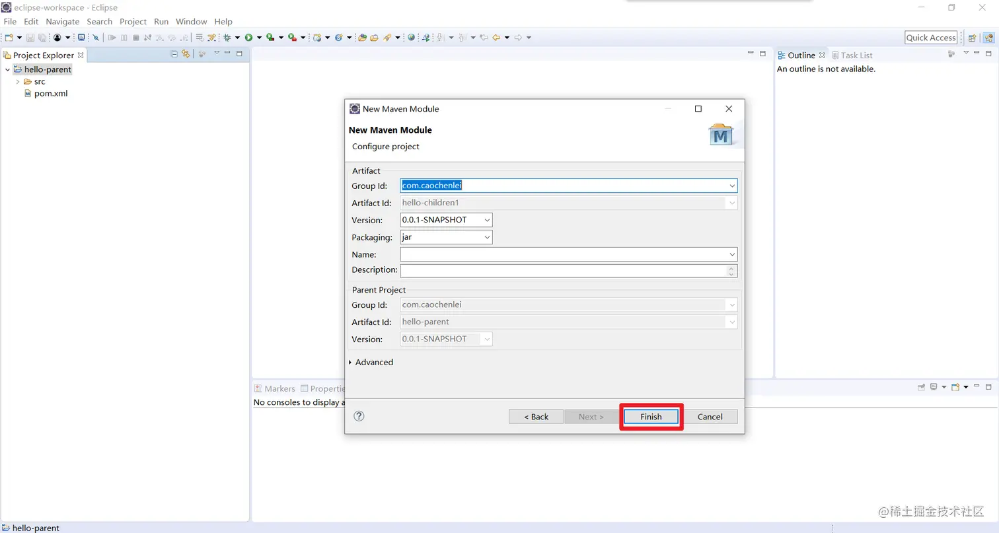Click the Quick Access search box

[931, 38]
